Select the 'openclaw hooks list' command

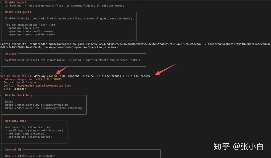(x=24, y=28)
